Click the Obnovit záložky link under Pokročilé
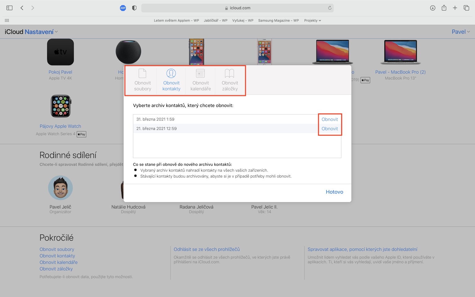The height and width of the screenshot is (297, 475). point(56,269)
